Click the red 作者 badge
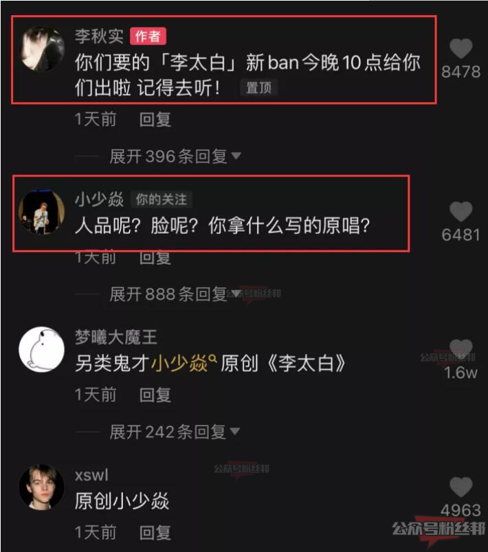 (x=148, y=36)
